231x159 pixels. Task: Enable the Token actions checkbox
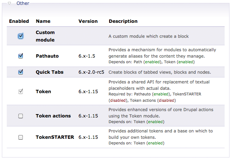coord(21,116)
